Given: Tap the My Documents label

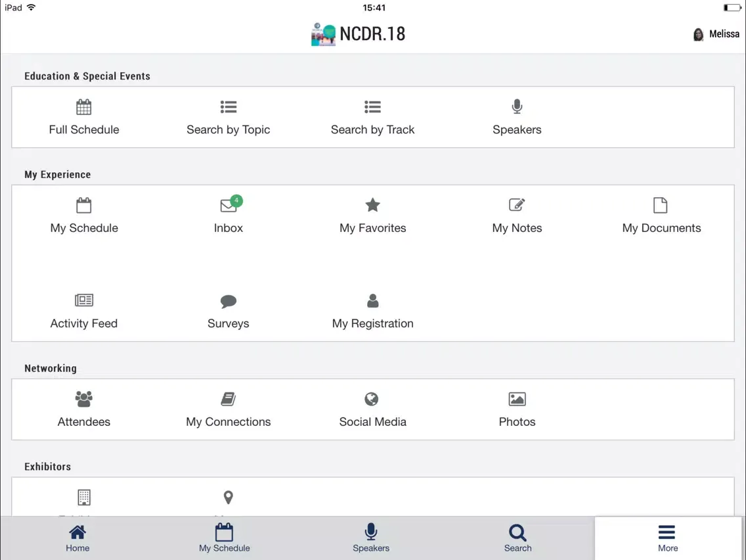Looking at the screenshot, I should pos(661,228).
